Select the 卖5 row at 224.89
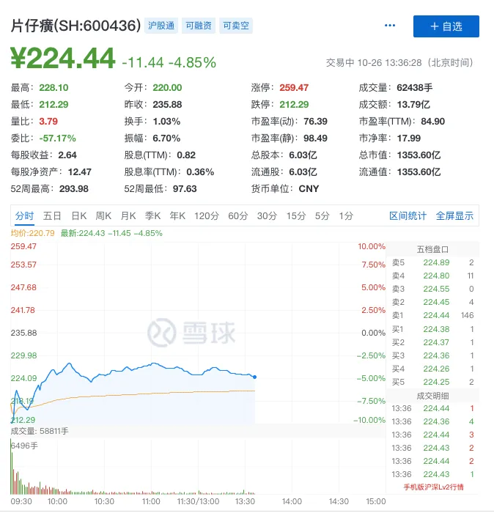 point(432,262)
